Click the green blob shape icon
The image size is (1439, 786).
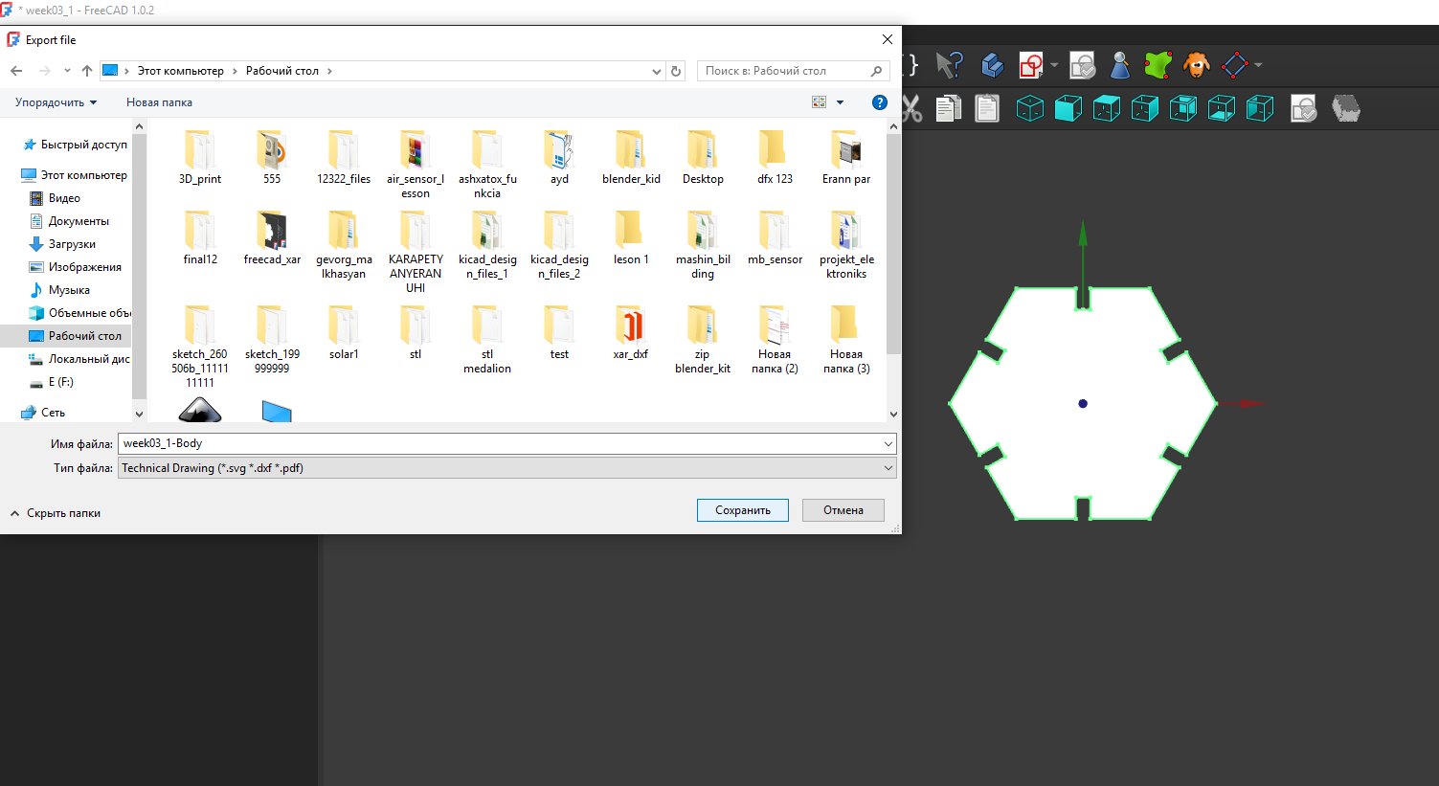click(x=1158, y=65)
